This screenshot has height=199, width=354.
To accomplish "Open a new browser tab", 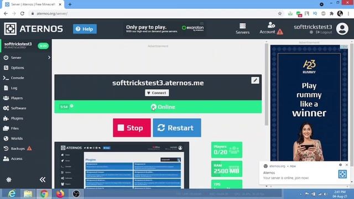I will pyautogui.click(x=70, y=4).
